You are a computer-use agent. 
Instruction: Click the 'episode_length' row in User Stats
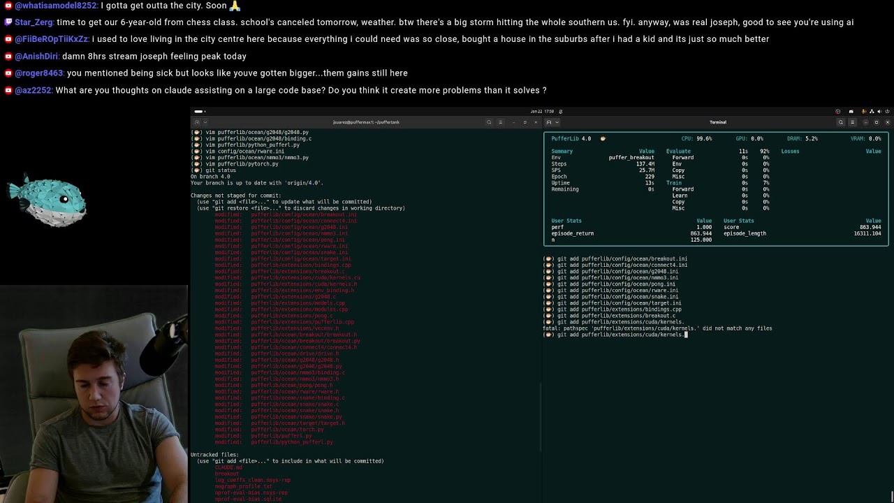(x=803, y=233)
